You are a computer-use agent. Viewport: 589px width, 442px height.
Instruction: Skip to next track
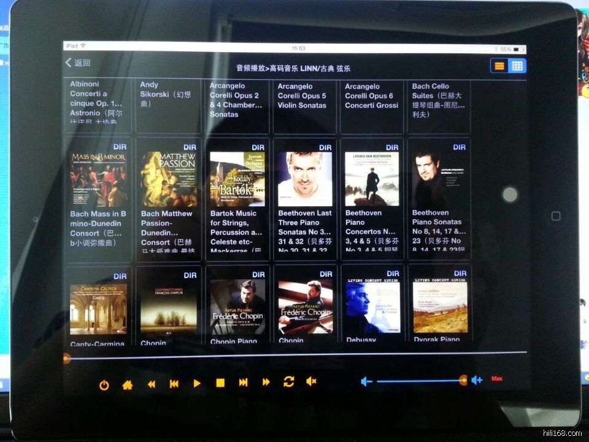point(243,382)
